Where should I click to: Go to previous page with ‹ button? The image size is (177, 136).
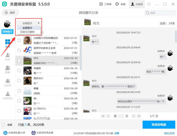(x=108, y=116)
